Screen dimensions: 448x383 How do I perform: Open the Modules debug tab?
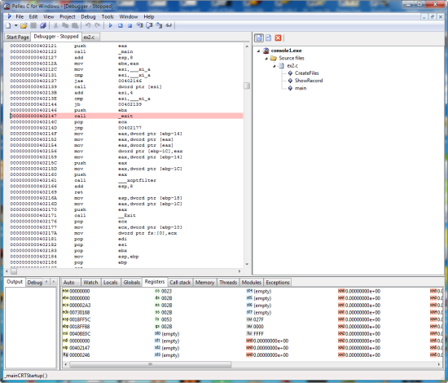(252, 283)
